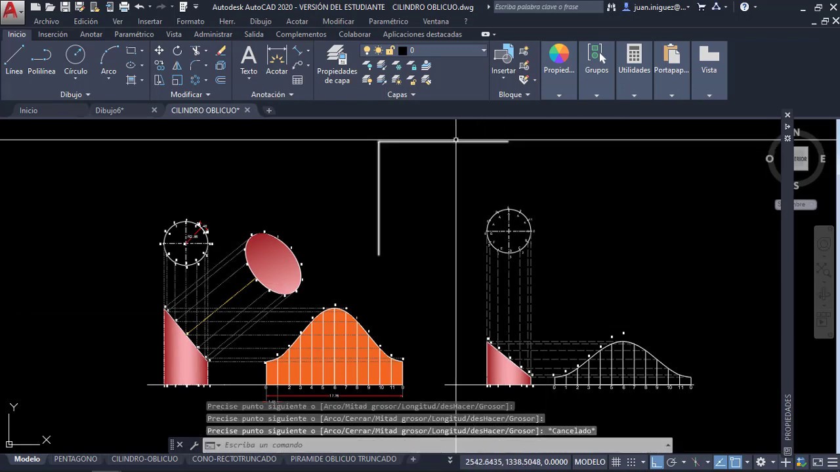Select the Rotate tool in Modificar
840x472 pixels.
177,50
